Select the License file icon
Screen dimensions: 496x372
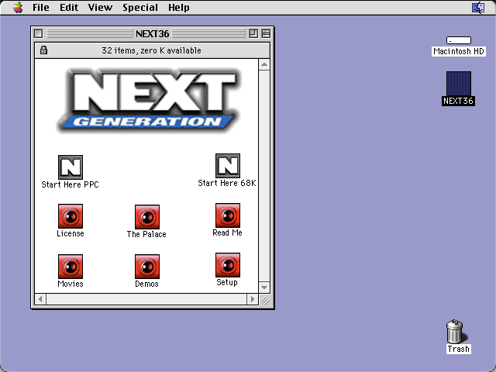point(71,216)
